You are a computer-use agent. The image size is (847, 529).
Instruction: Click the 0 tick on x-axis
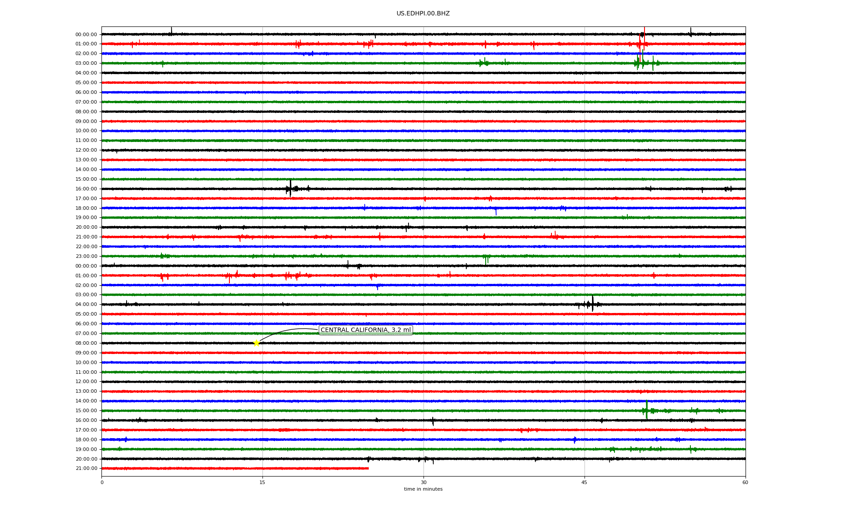(x=102, y=482)
